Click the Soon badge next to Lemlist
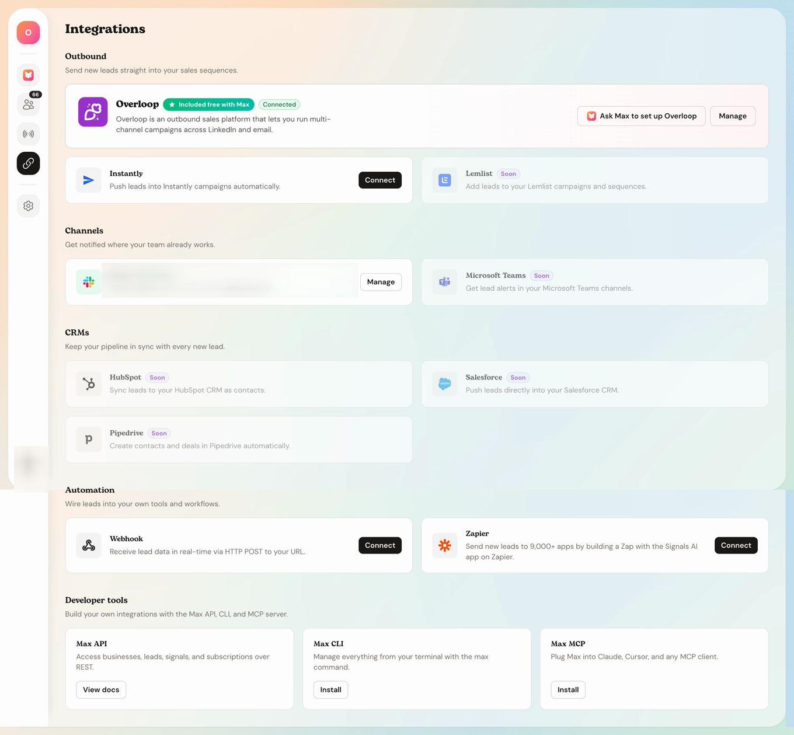 pyautogui.click(x=509, y=174)
